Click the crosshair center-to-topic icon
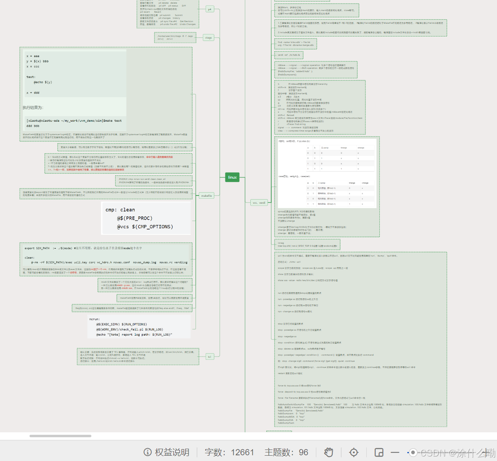This screenshot has width=497, height=461. tap(354, 452)
